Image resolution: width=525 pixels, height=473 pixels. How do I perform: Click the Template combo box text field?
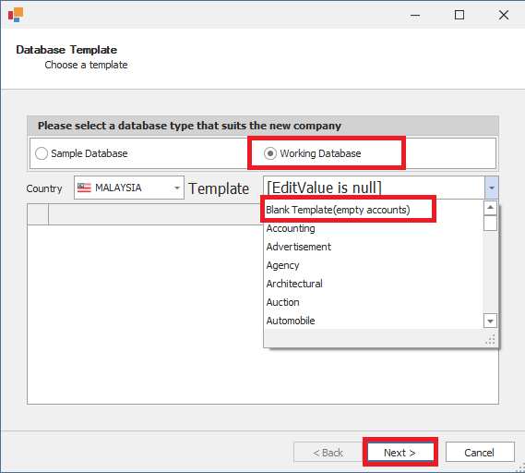[x=375, y=188]
